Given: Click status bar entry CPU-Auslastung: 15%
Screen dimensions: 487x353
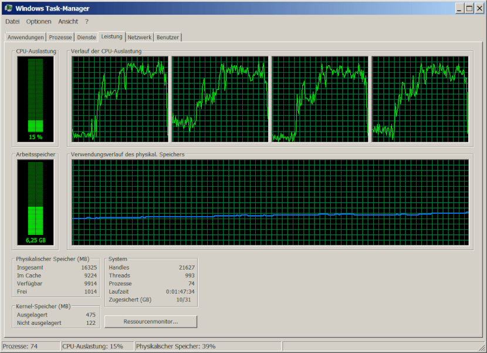Looking at the screenshot, I should pos(97,346).
